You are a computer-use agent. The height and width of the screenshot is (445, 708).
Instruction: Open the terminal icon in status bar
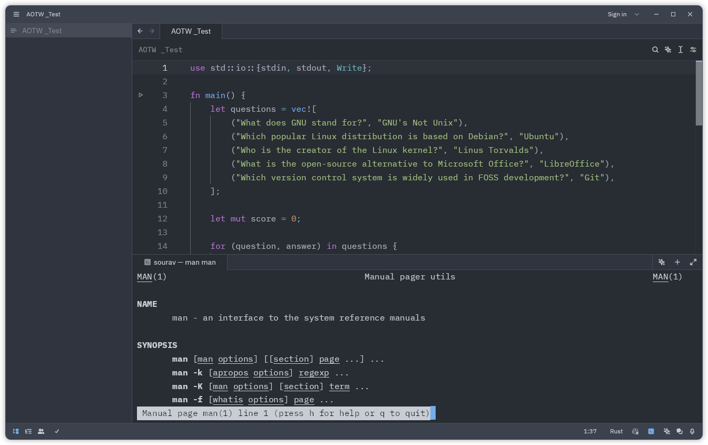point(651,431)
